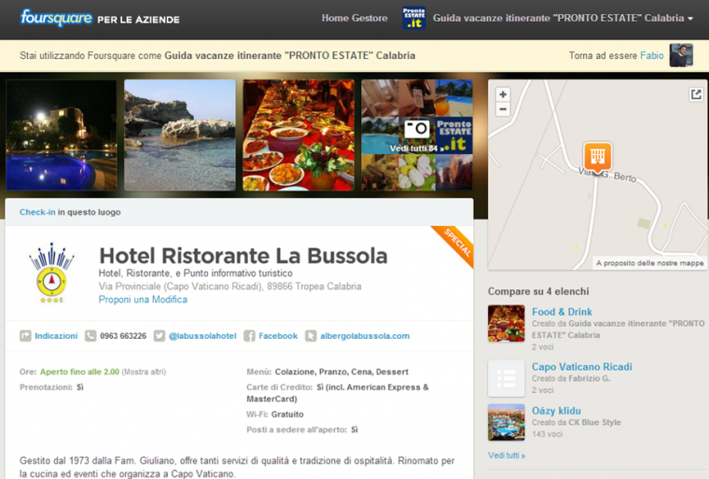Click the Facebook icon
Viewport: 709px width, 479px height.
[249, 336]
